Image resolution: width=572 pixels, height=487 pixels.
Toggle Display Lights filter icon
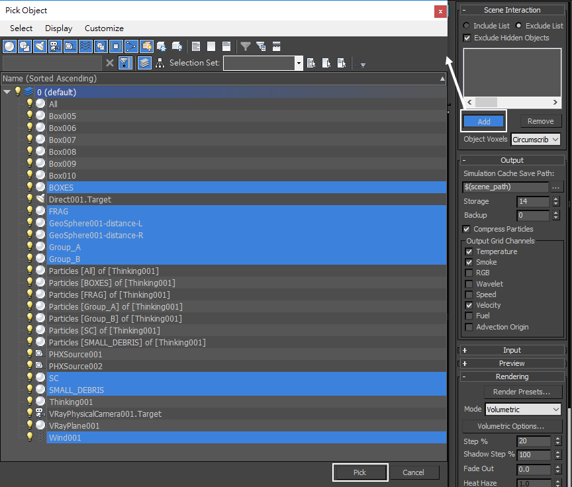point(40,46)
